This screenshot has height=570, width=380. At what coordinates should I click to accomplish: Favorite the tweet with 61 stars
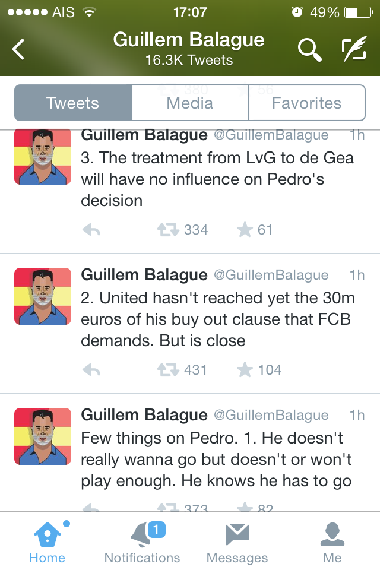pyautogui.click(x=245, y=230)
